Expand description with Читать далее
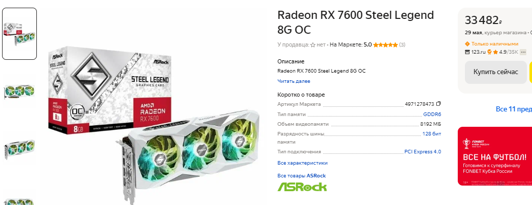Image resolution: width=532 pixels, height=205 pixels. [x=294, y=81]
